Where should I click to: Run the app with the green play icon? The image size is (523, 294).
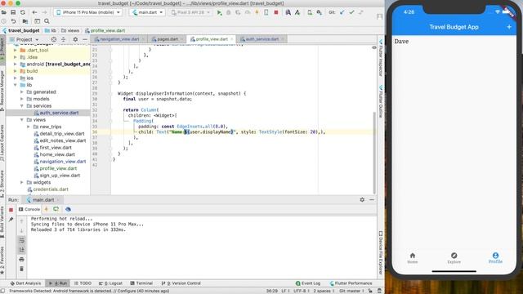pyautogui.click(x=219, y=12)
